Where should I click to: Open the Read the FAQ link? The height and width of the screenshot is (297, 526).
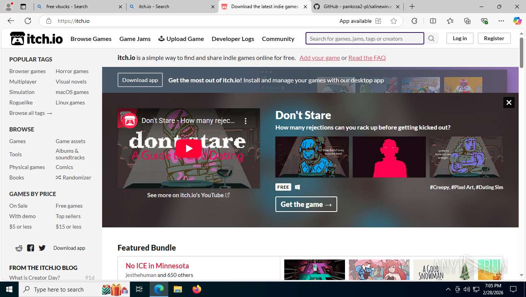pos(367,58)
